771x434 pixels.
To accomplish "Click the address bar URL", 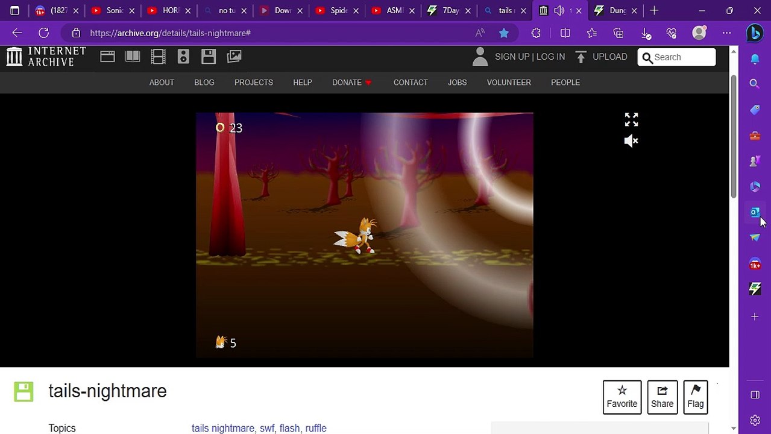I will (x=171, y=33).
